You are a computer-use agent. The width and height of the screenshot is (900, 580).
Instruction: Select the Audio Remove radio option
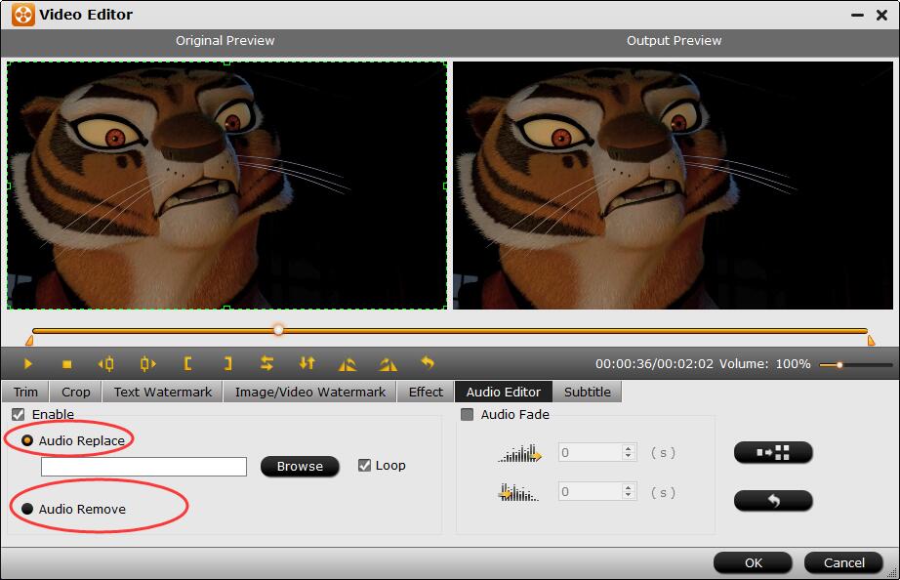27,509
